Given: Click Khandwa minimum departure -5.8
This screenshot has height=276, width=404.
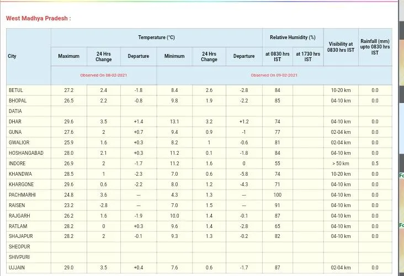Looking at the screenshot, I should point(244,174).
